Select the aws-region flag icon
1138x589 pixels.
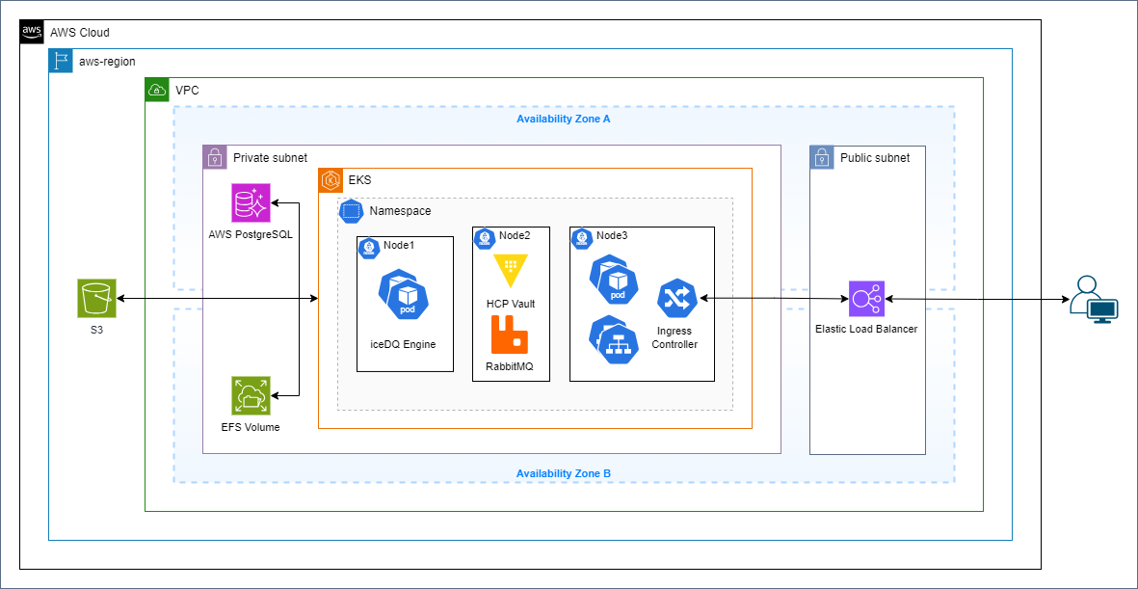coord(61,61)
